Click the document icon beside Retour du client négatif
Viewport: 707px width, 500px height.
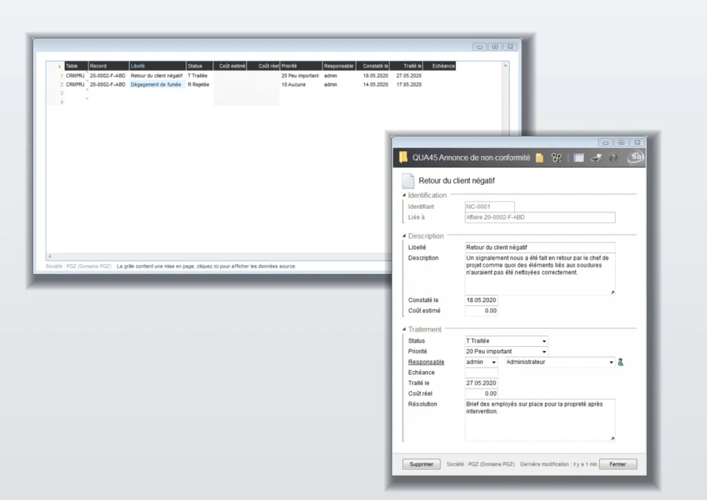(x=408, y=181)
